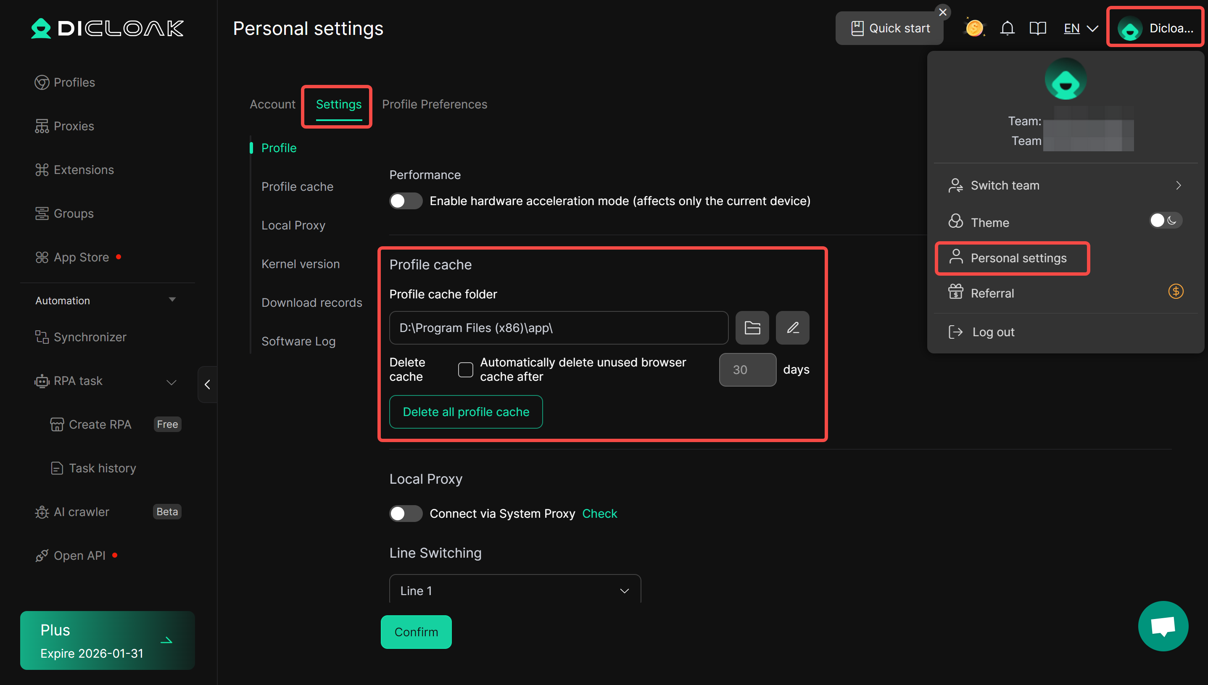
Task: Switch to the Account tab
Action: coord(272,105)
